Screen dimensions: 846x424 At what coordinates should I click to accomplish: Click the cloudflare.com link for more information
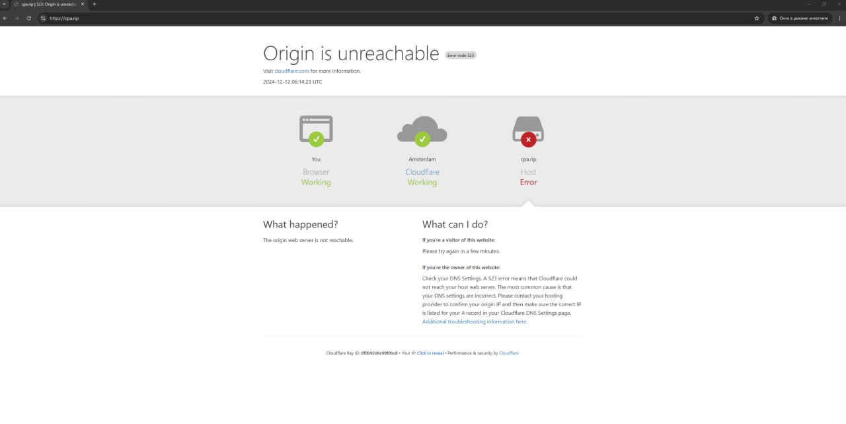click(291, 71)
